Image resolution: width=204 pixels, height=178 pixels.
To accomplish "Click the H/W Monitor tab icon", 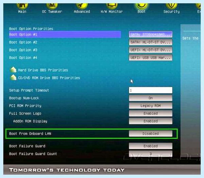I will [x=112, y=6].
